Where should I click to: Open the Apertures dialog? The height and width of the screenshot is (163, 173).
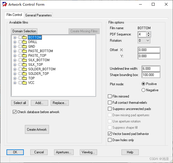64,152
